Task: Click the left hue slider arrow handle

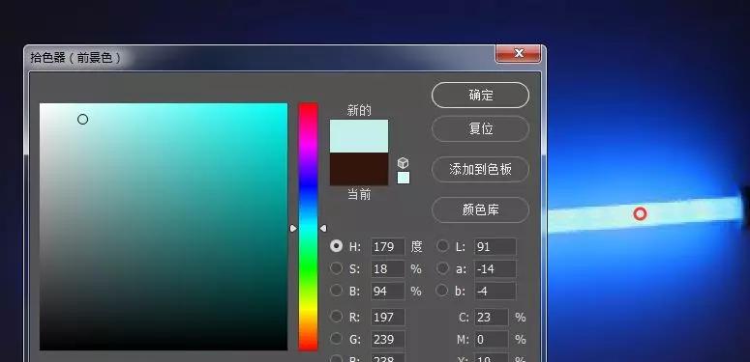Action: pos(293,229)
